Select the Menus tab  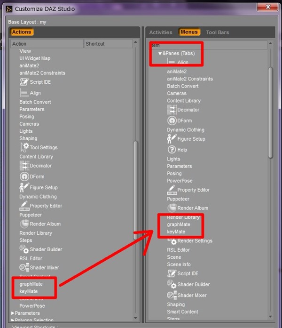189,32
